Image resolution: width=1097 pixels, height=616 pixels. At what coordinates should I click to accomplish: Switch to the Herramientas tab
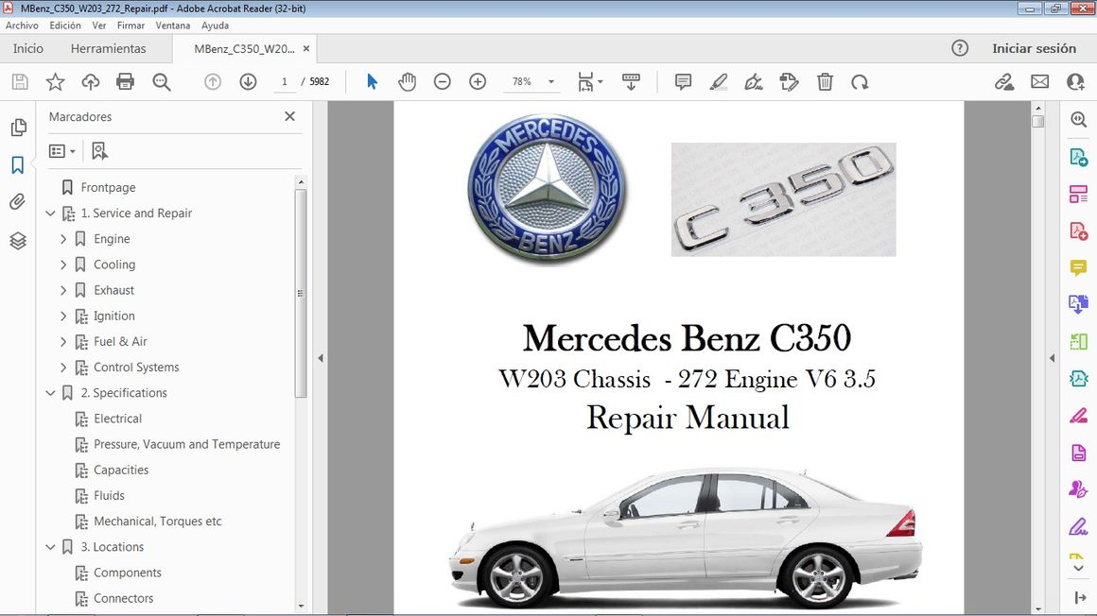[108, 48]
